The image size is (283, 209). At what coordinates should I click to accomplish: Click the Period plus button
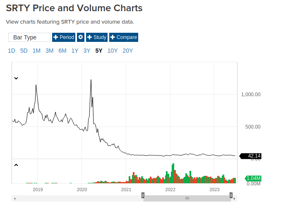[x=63, y=37]
